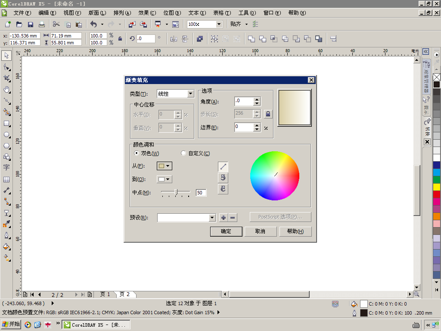This screenshot has height=331, width=441.
Task: Switch to the 页 1 page tab
Action: 105,294
